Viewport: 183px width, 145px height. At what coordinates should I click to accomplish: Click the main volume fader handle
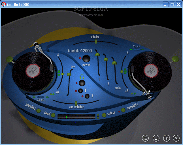(114, 63)
